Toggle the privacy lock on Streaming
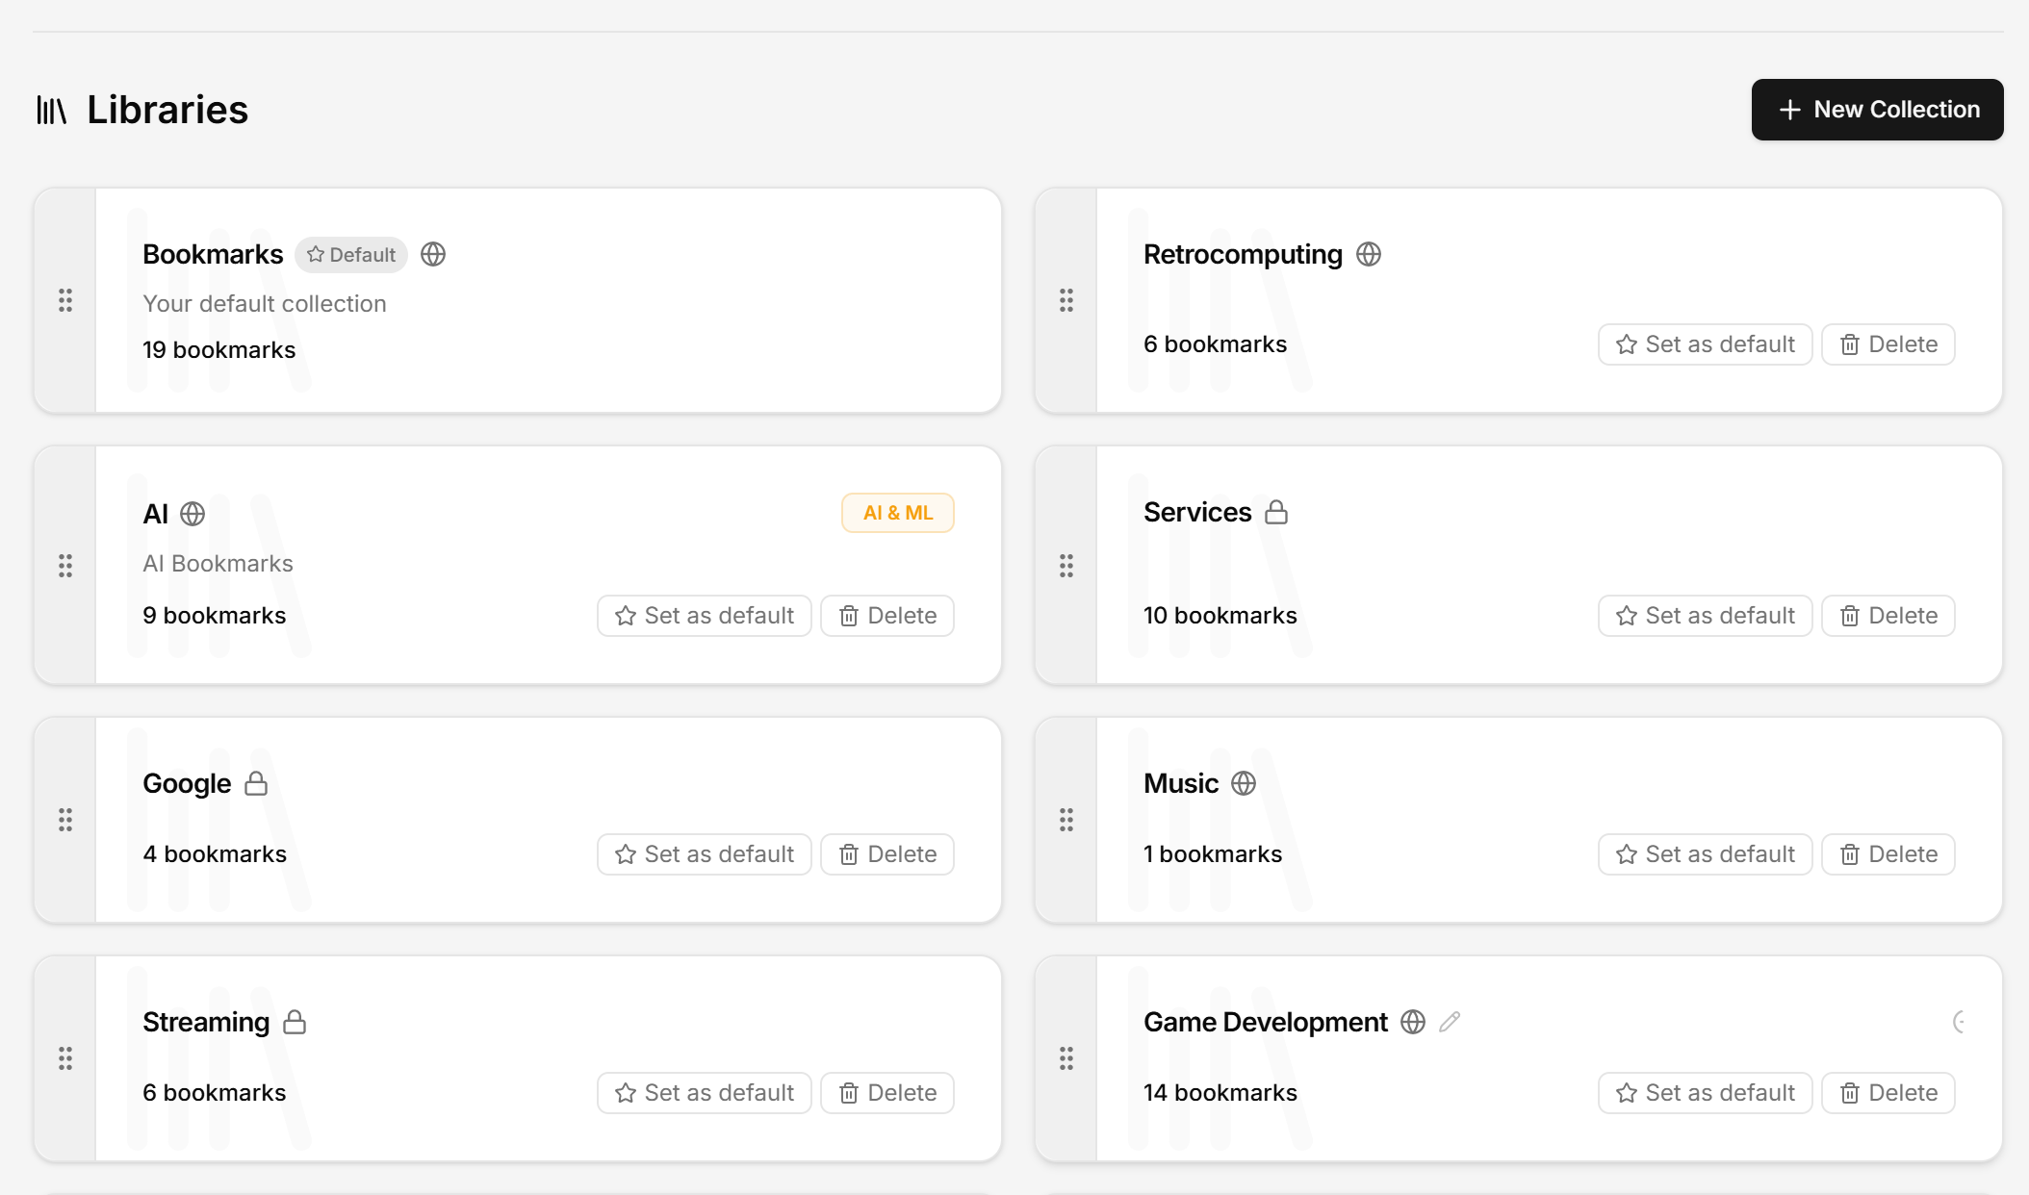Screen dimensions: 2029x1195 295,1022
